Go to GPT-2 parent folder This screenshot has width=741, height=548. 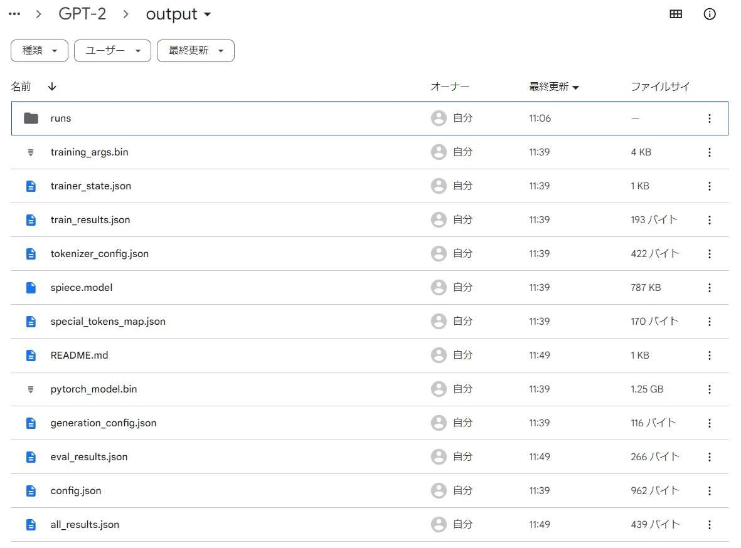click(x=82, y=14)
